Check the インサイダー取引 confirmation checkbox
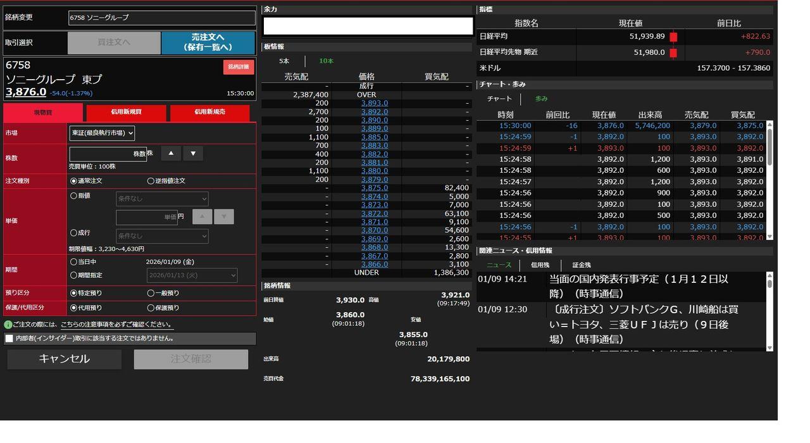Screen dimensions: 810x443 pos(9,338)
